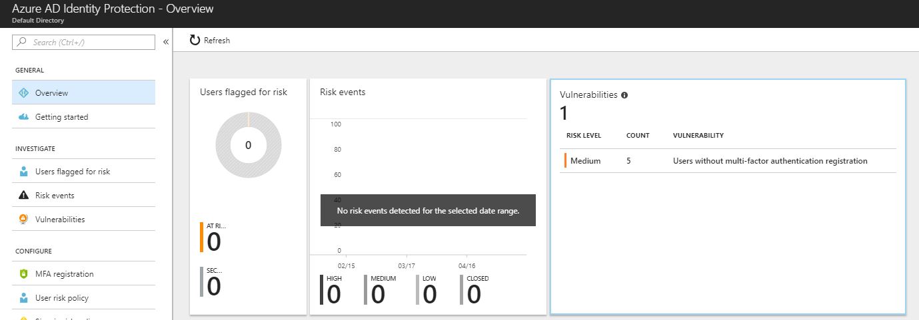919x320 pixels.
Task: Open Users without multi-factor authentication registration row
Action: (x=728, y=161)
